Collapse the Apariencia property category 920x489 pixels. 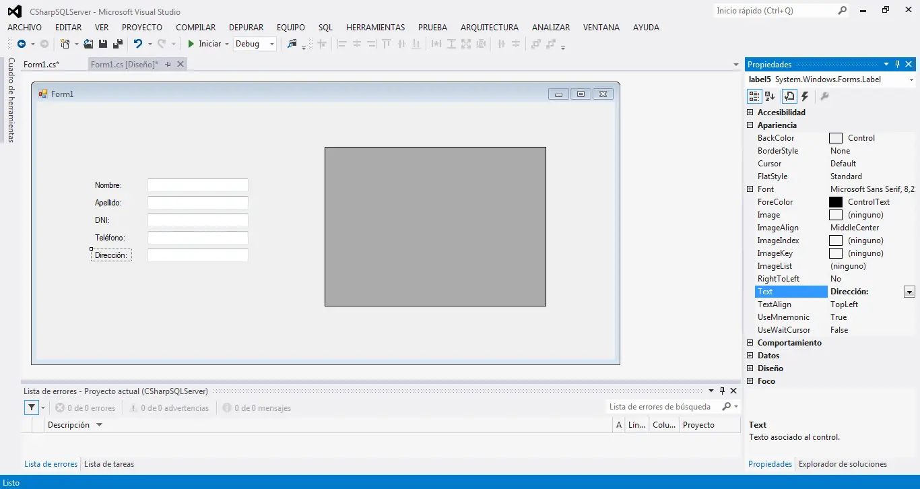tap(750, 125)
